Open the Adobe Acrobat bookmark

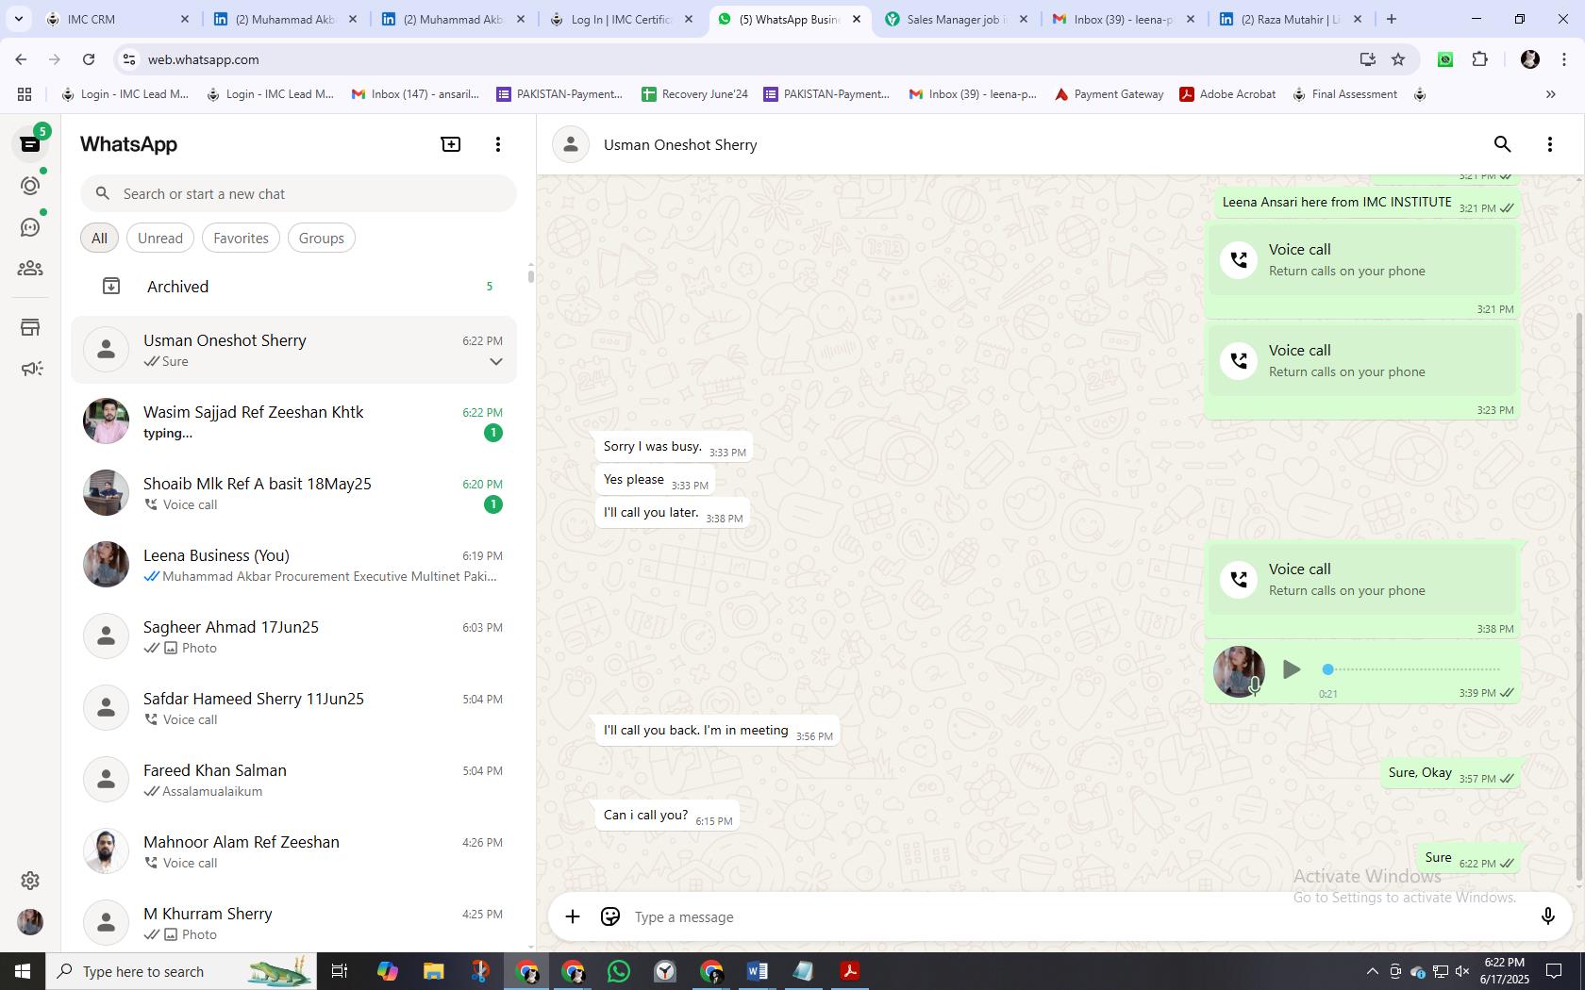(1227, 94)
